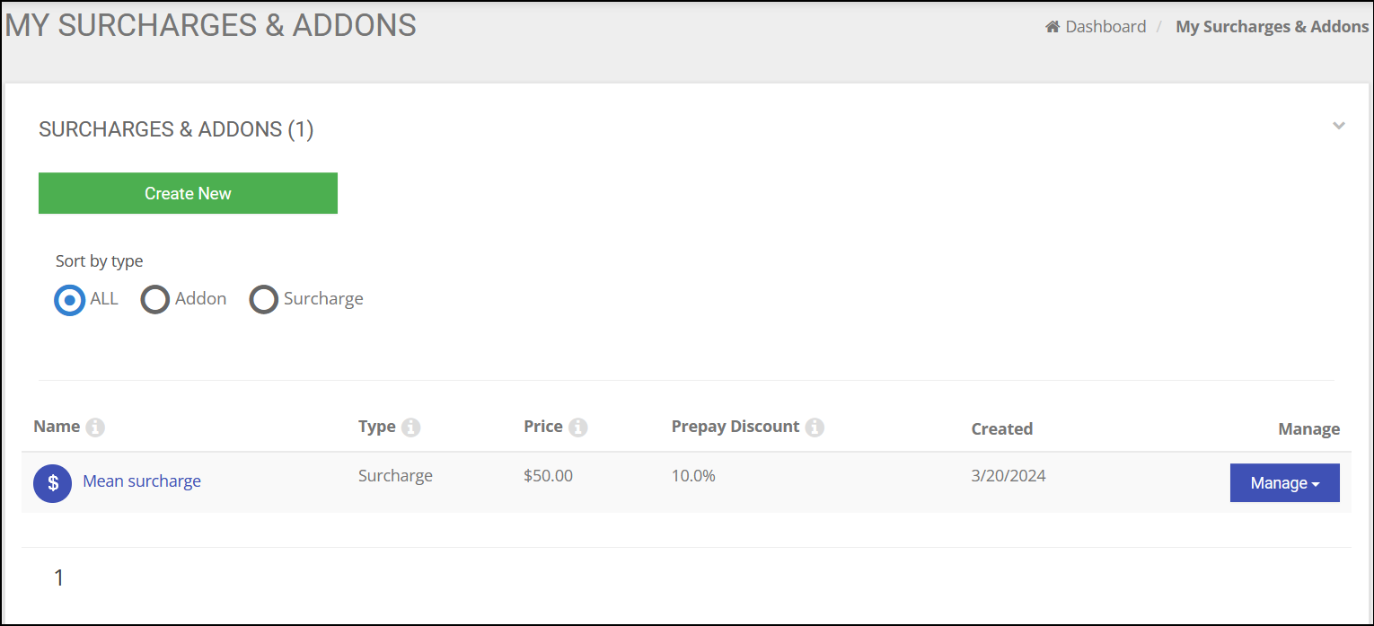The height and width of the screenshot is (626, 1374).
Task: Click the Type column header
Action: (377, 427)
